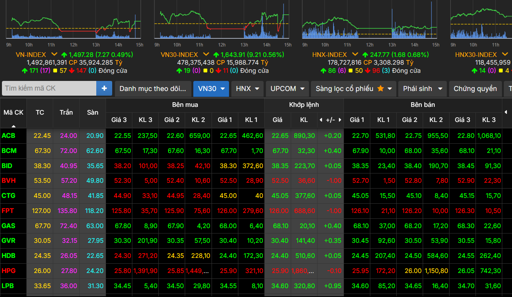
Task: Expand the HNX30-INDEX chevron dropdown
Action: 505,55
